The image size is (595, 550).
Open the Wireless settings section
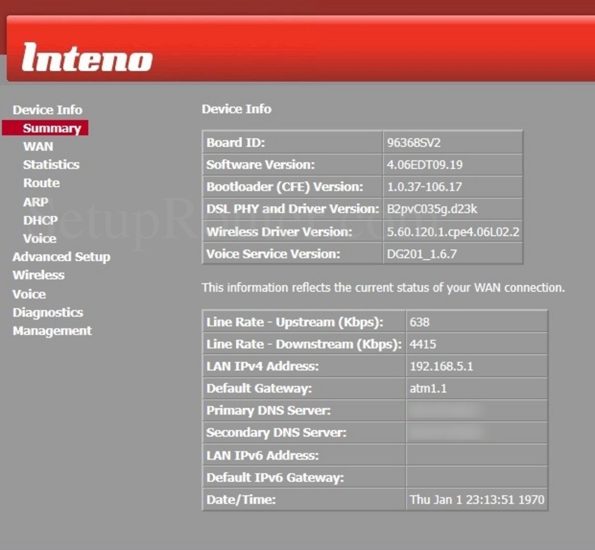tap(38, 276)
